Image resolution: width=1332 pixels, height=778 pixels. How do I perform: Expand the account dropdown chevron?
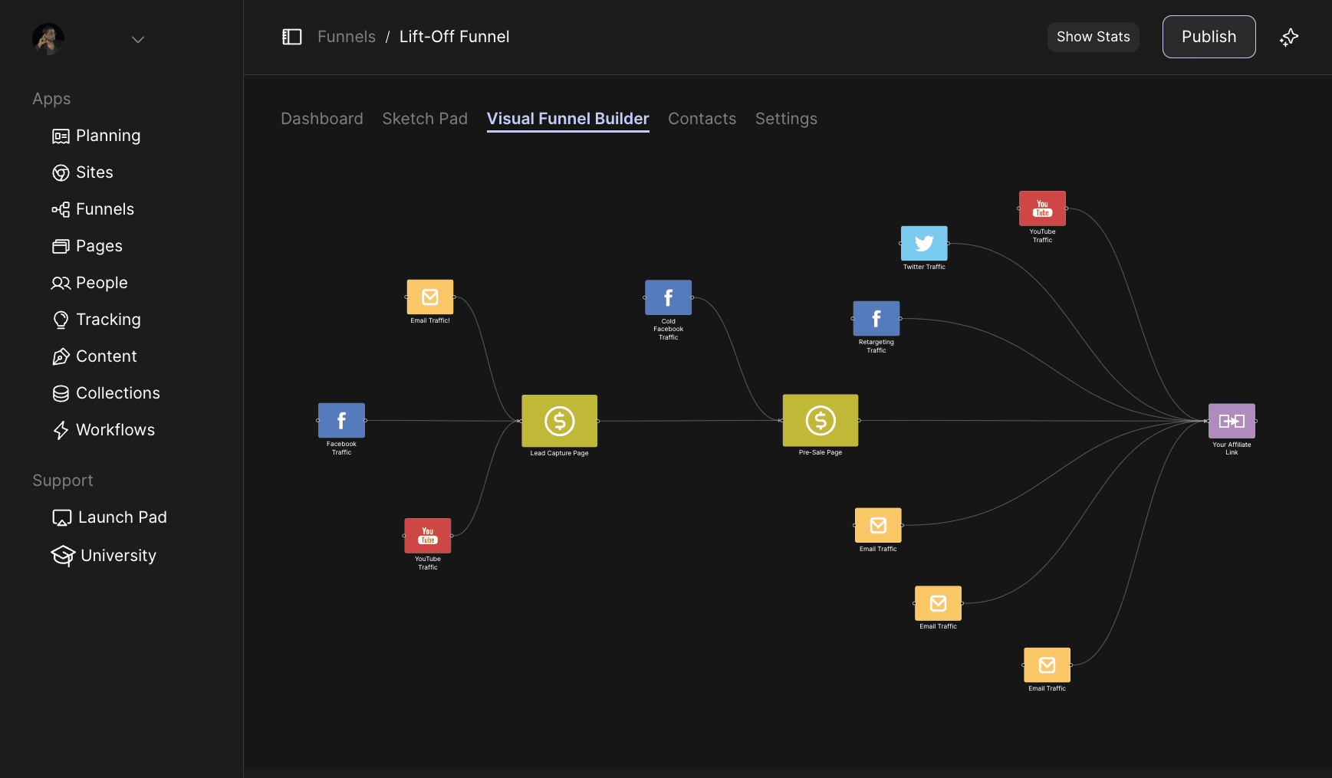[138, 40]
